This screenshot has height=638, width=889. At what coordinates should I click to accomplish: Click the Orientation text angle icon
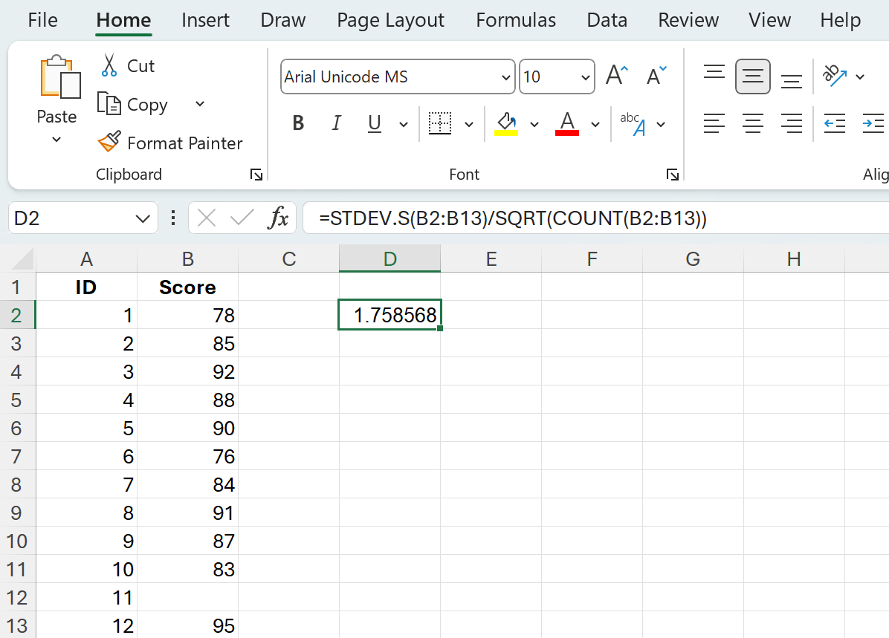tap(835, 76)
